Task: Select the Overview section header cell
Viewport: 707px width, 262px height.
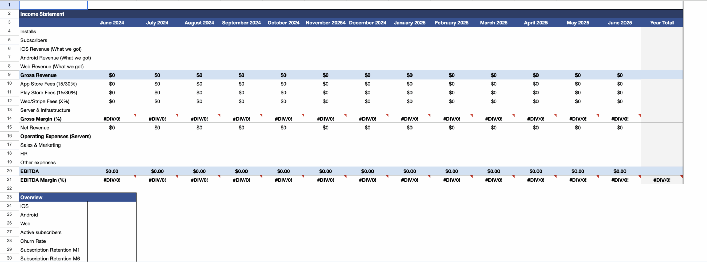Action: [x=78, y=197]
